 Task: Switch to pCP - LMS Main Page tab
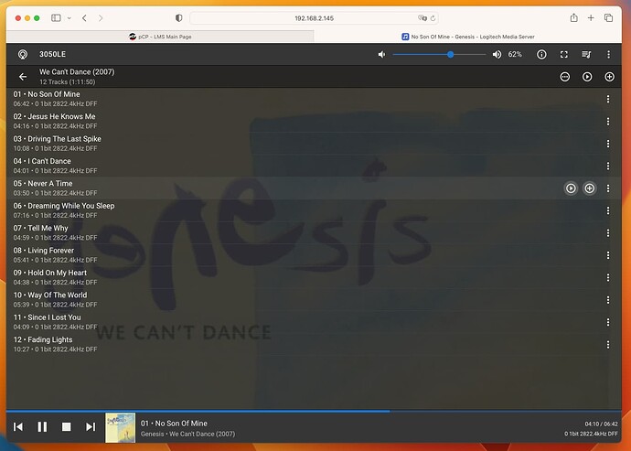pos(160,37)
